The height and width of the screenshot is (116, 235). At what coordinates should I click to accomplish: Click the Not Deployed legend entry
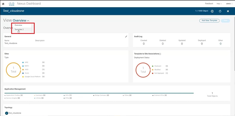160,73
